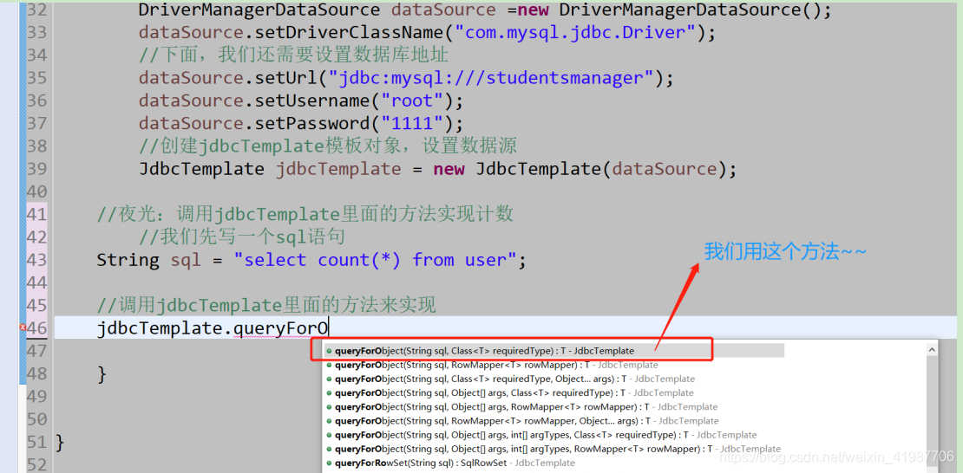Viewport: 963px width, 473px height.
Task: Click line number 51 in the gutter
Action: (x=36, y=443)
